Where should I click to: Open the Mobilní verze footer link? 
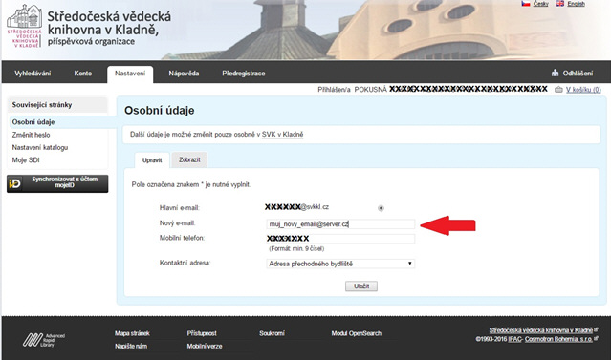(x=205, y=346)
